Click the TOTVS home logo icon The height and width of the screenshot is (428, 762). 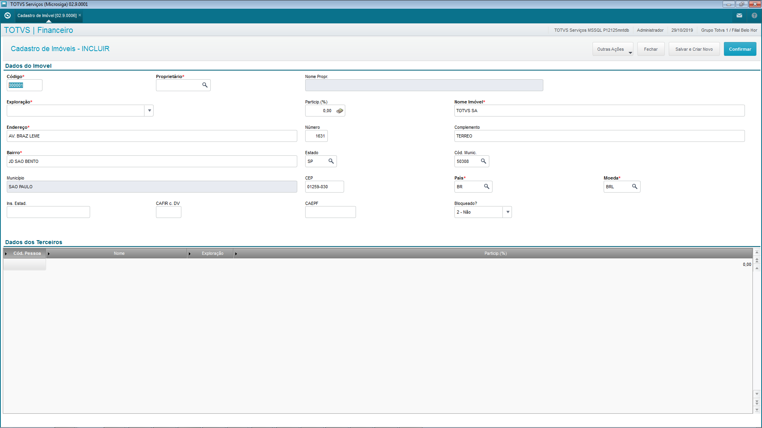pos(8,15)
